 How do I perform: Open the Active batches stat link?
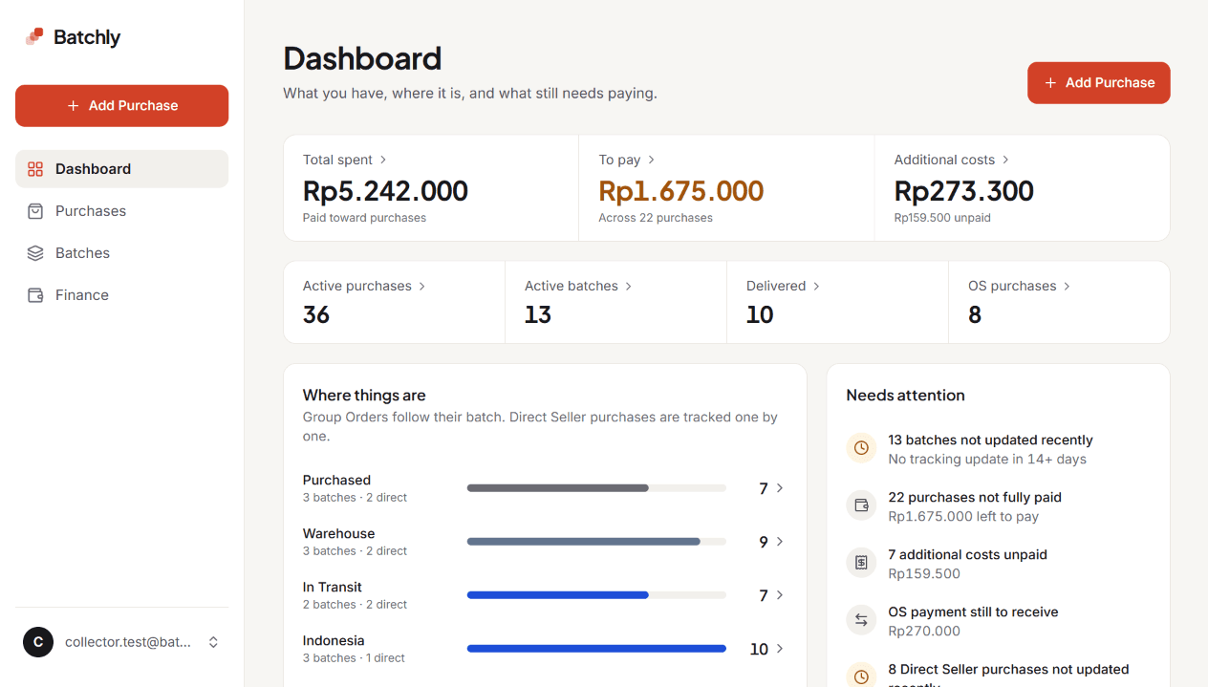(615, 302)
